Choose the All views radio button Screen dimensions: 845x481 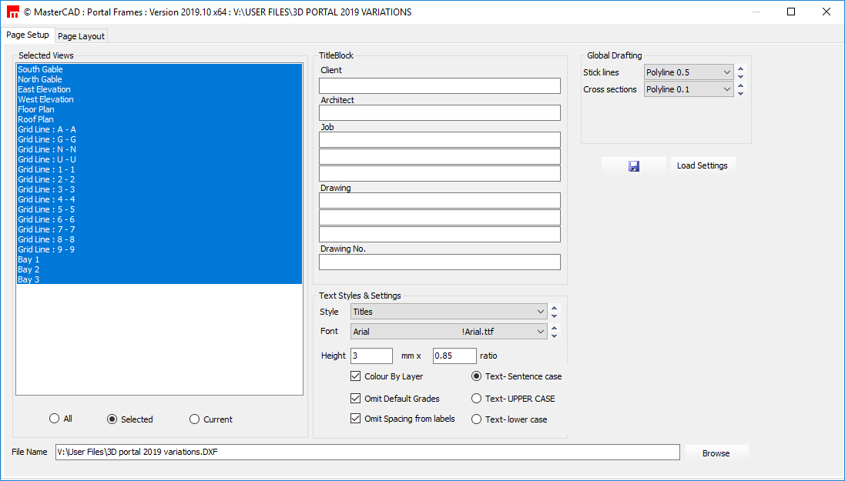54,419
